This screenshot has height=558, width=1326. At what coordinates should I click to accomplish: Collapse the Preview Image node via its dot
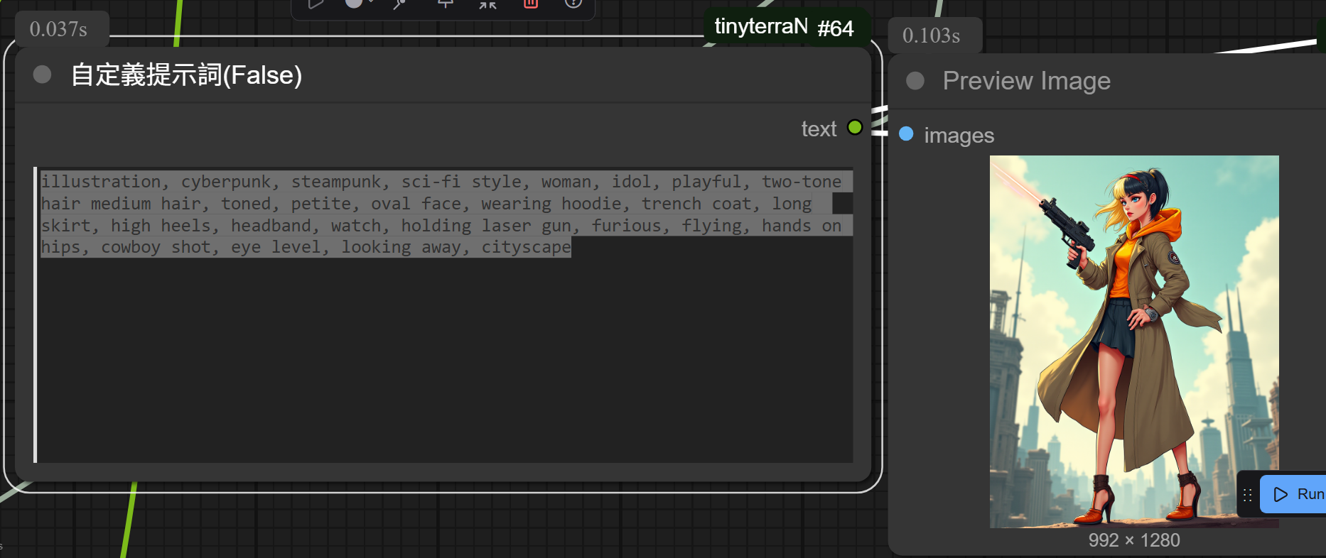[x=915, y=81]
